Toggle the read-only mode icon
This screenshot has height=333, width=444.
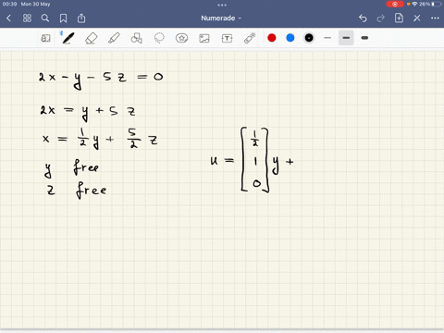tap(45, 38)
